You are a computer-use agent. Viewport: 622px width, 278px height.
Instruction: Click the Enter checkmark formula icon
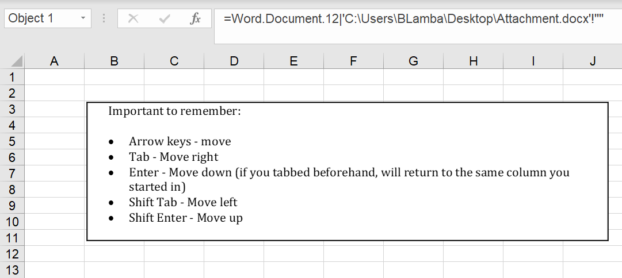[x=165, y=19]
